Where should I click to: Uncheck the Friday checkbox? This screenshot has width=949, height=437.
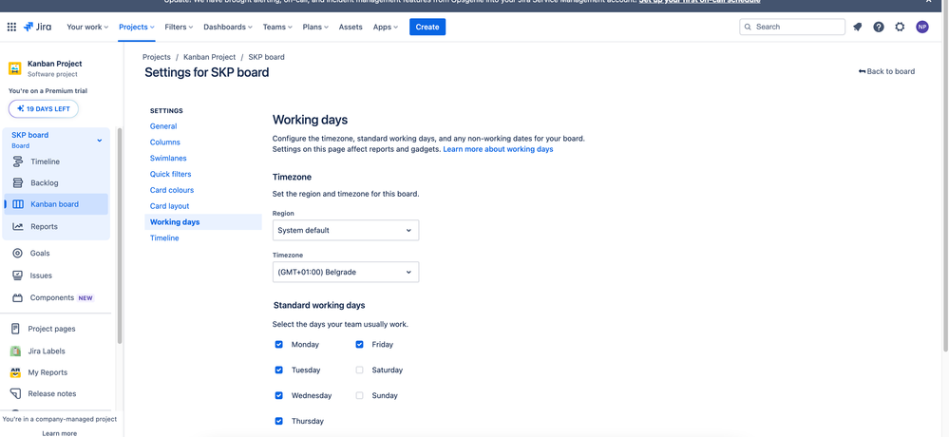pyautogui.click(x=359, y=345)
